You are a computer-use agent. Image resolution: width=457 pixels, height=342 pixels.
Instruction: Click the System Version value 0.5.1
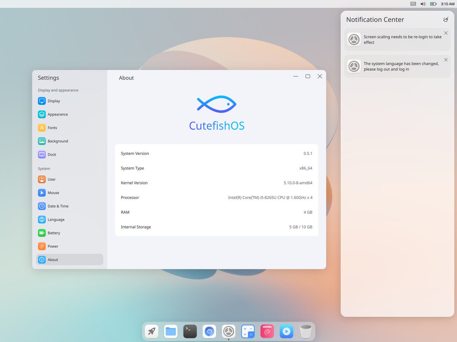[x=308, y=154]
